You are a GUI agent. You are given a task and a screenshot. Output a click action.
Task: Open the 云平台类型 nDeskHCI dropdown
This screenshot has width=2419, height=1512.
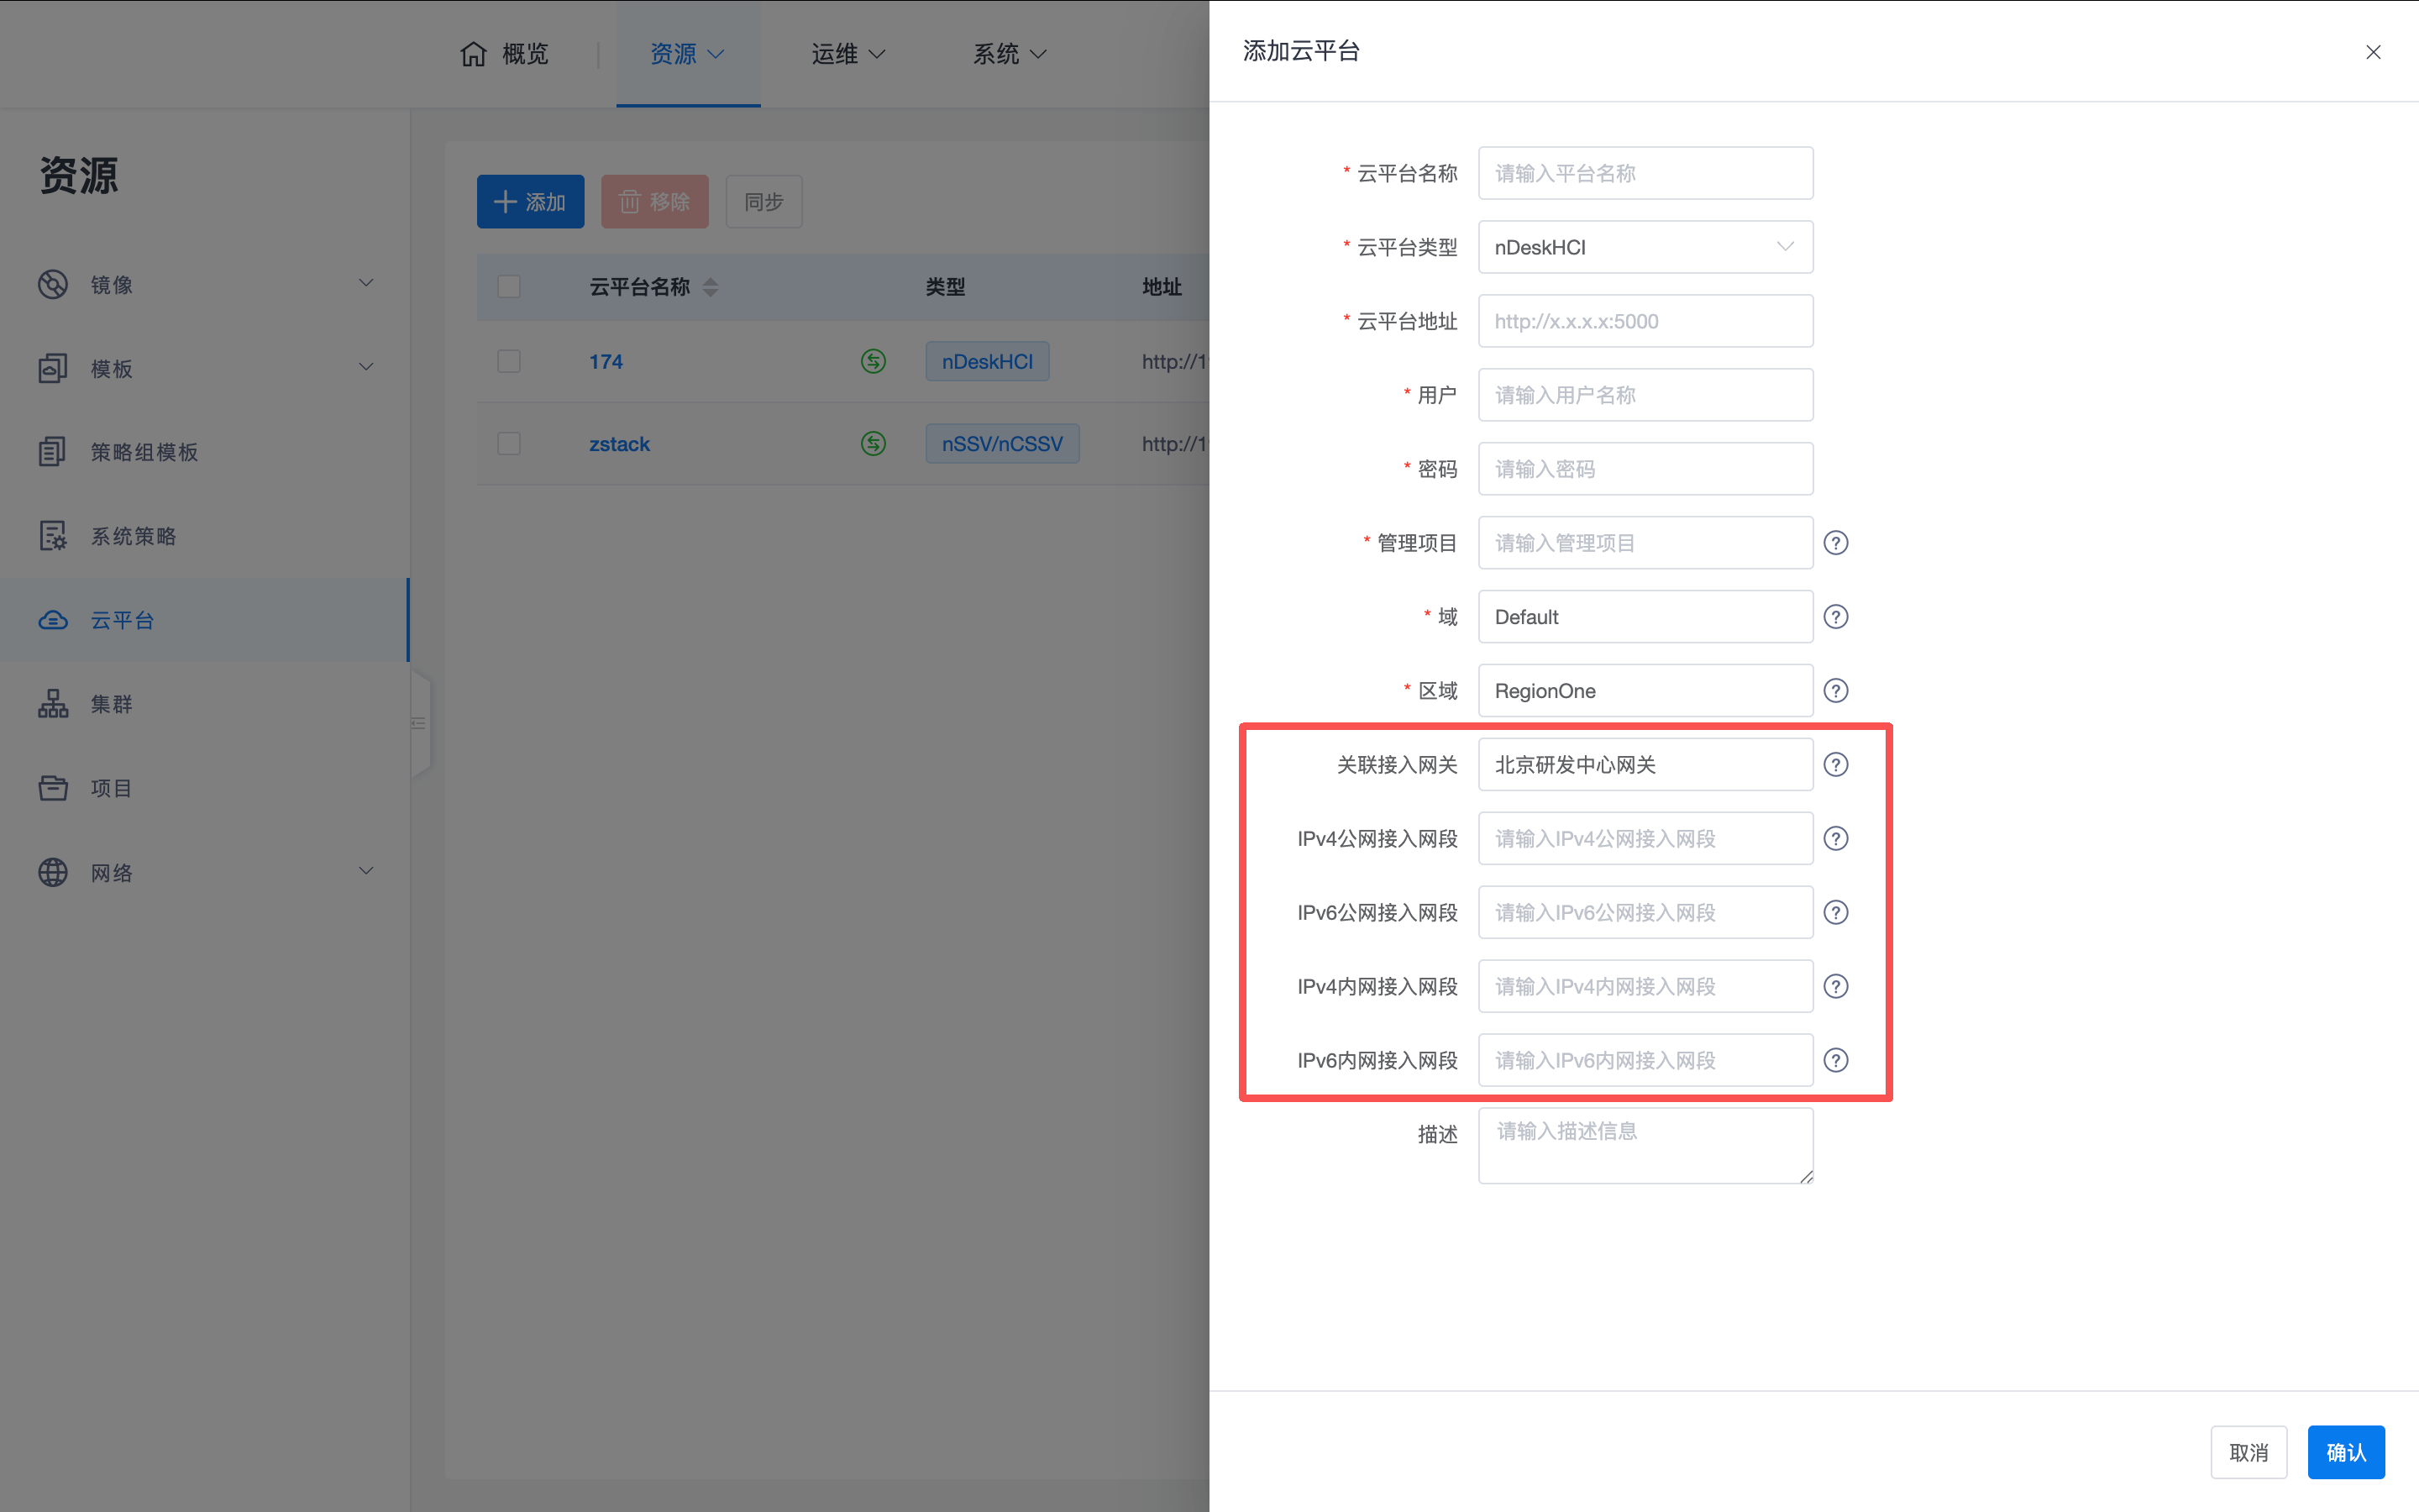(1645, 247)
